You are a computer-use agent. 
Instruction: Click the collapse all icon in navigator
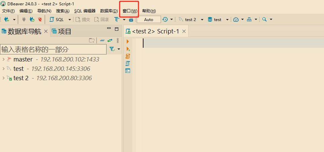(x=102, y=40)
